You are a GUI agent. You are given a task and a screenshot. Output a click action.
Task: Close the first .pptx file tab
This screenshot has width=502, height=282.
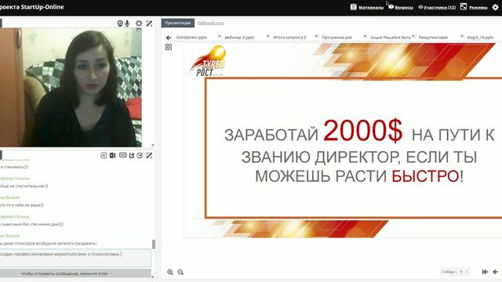coord(220,37)
